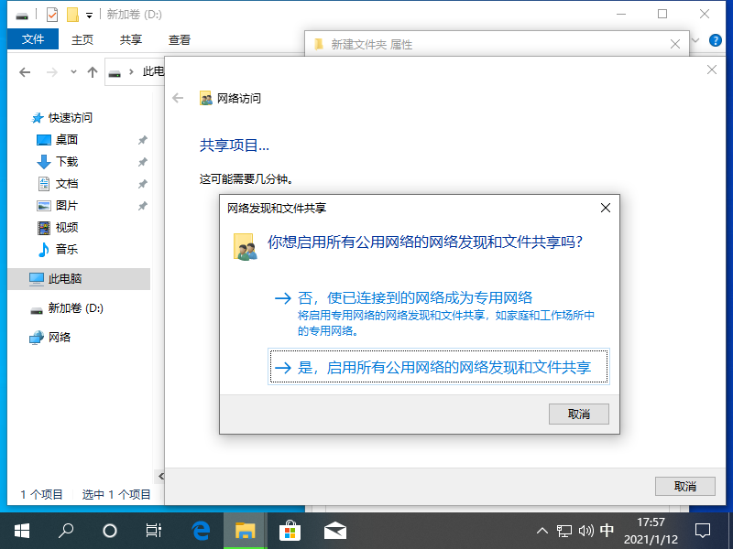Click the 网络 item in navigation pane
Viewport: 733px width, 549px height.
(x=59, y=338)
